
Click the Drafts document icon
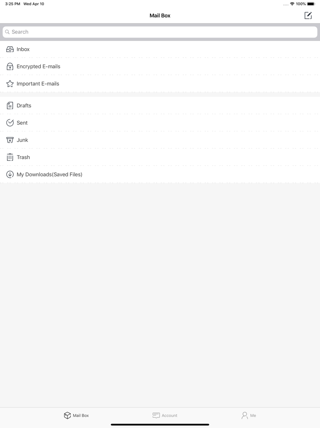pyautogui.click(x=10, y=106)
